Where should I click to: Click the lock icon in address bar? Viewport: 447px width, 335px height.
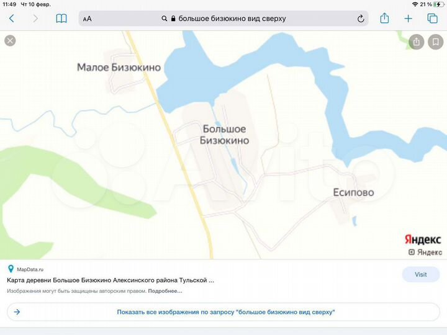coord(173,19)
